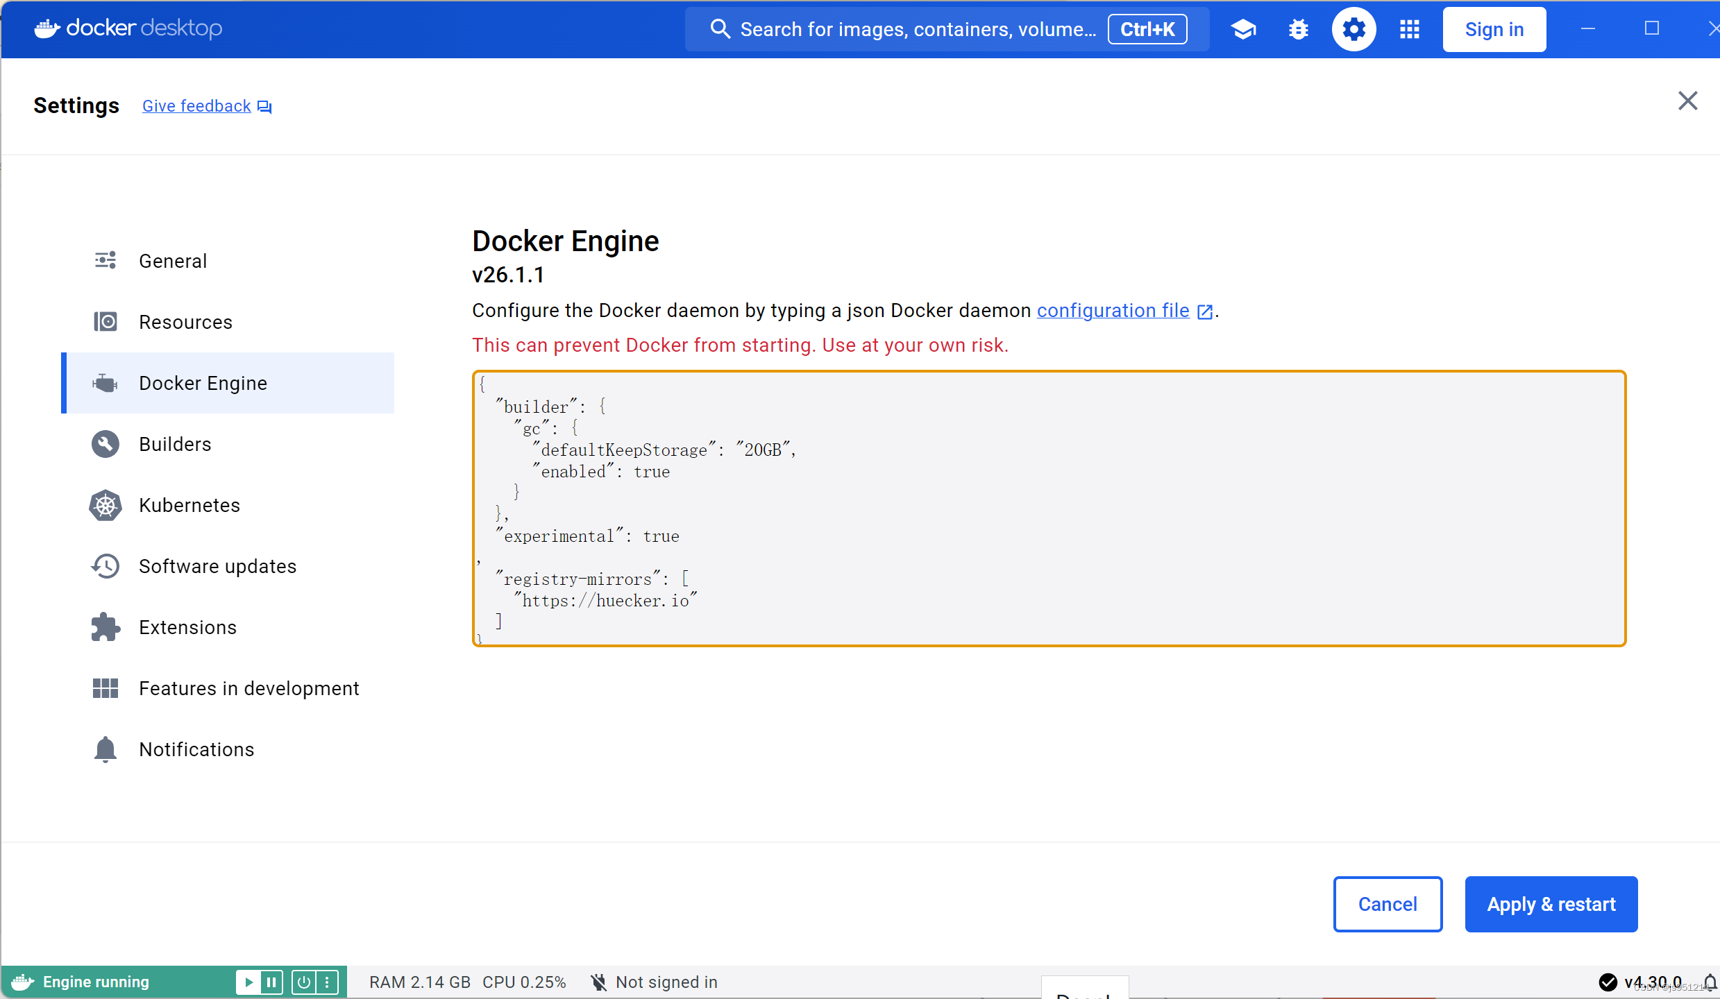The width and height of the screenshot is (1720, 999).
Task: Open Features in development section
Action: (x=248, y=688)
